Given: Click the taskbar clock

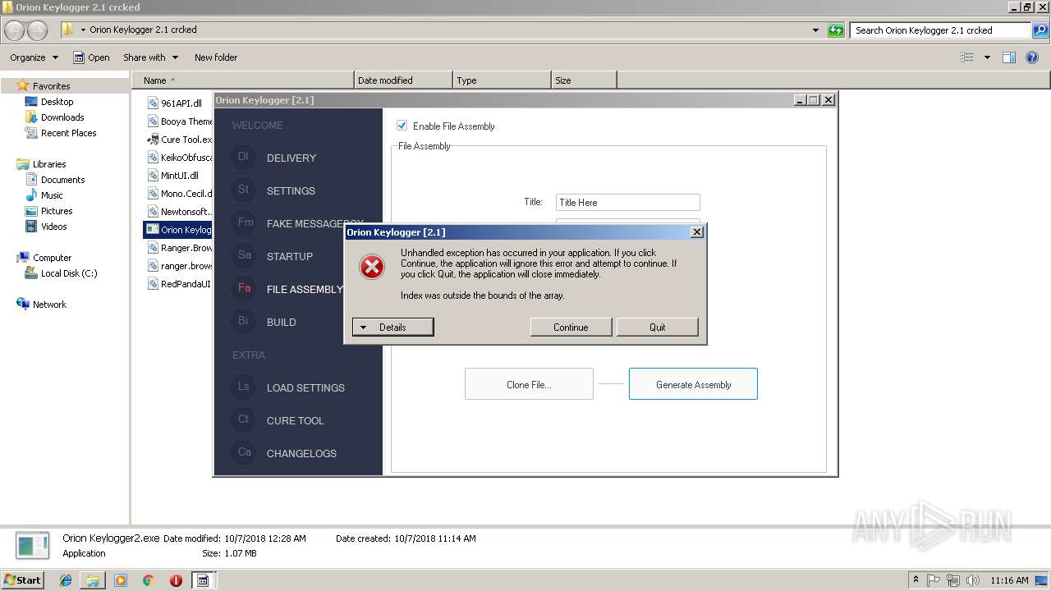Looking at the screenshot, I should (1009, 580).
